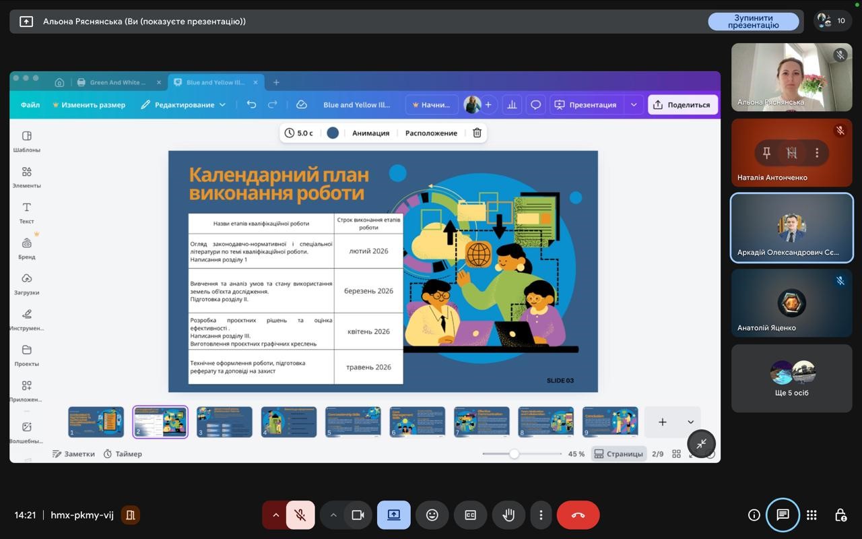
Task: Click the Поделиться share button
Action: [682, 104]
